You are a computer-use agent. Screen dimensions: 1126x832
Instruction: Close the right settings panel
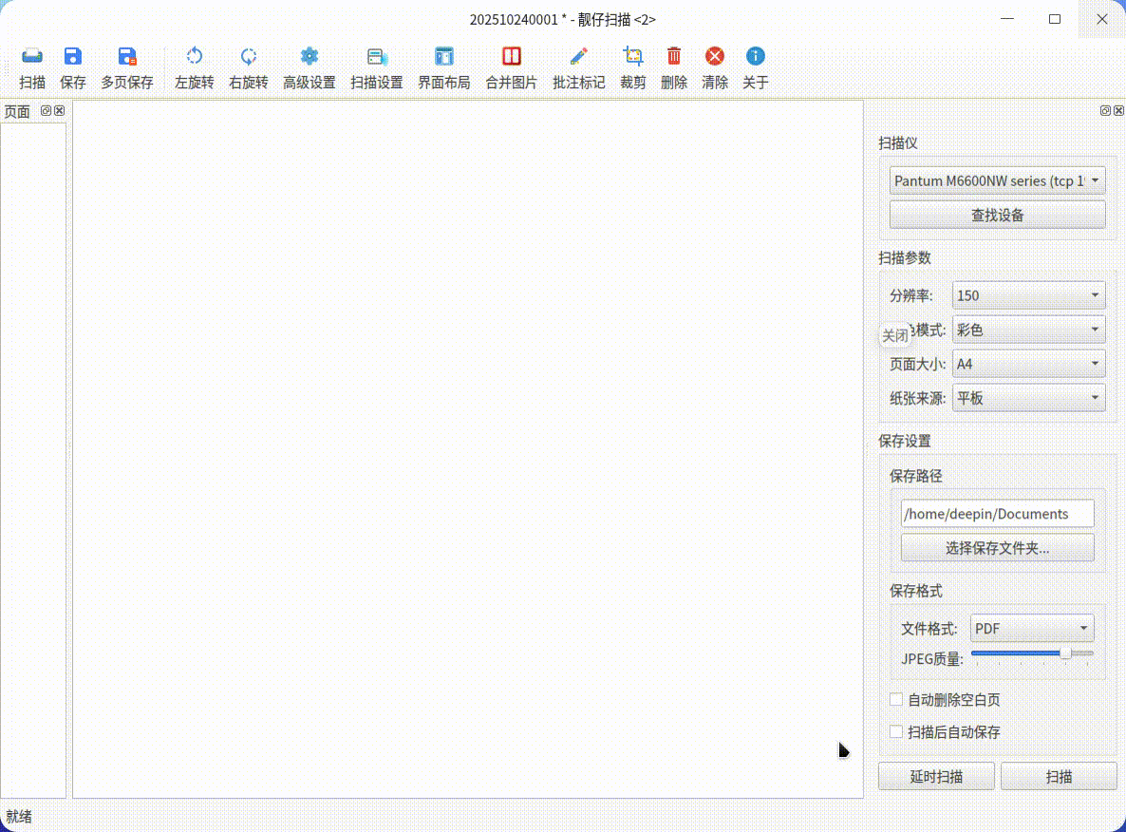[x=1118, y=110]
